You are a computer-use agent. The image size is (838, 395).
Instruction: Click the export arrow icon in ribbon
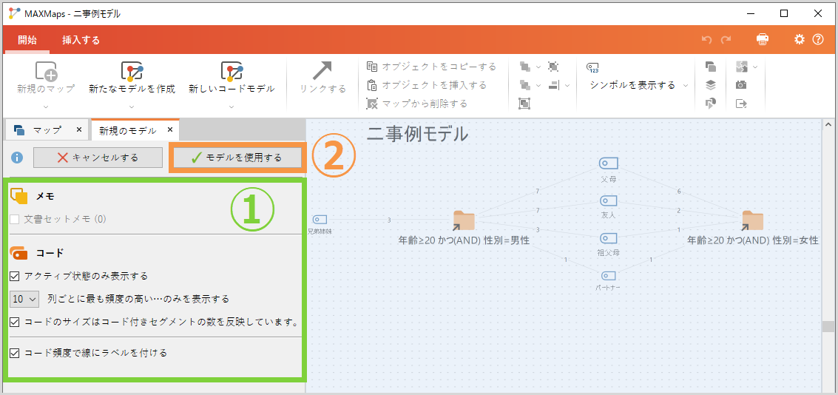click(741, 104)
